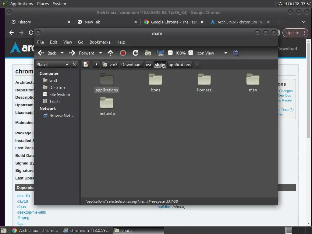Image resolution: width=312 pixels, height=234 pixels.
Task: Open the Places side pane dropdown
Action: (52, 65)
